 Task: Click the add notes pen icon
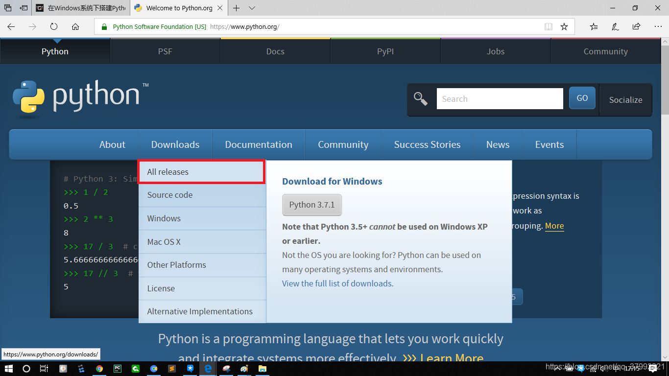(x=615, y=27)
